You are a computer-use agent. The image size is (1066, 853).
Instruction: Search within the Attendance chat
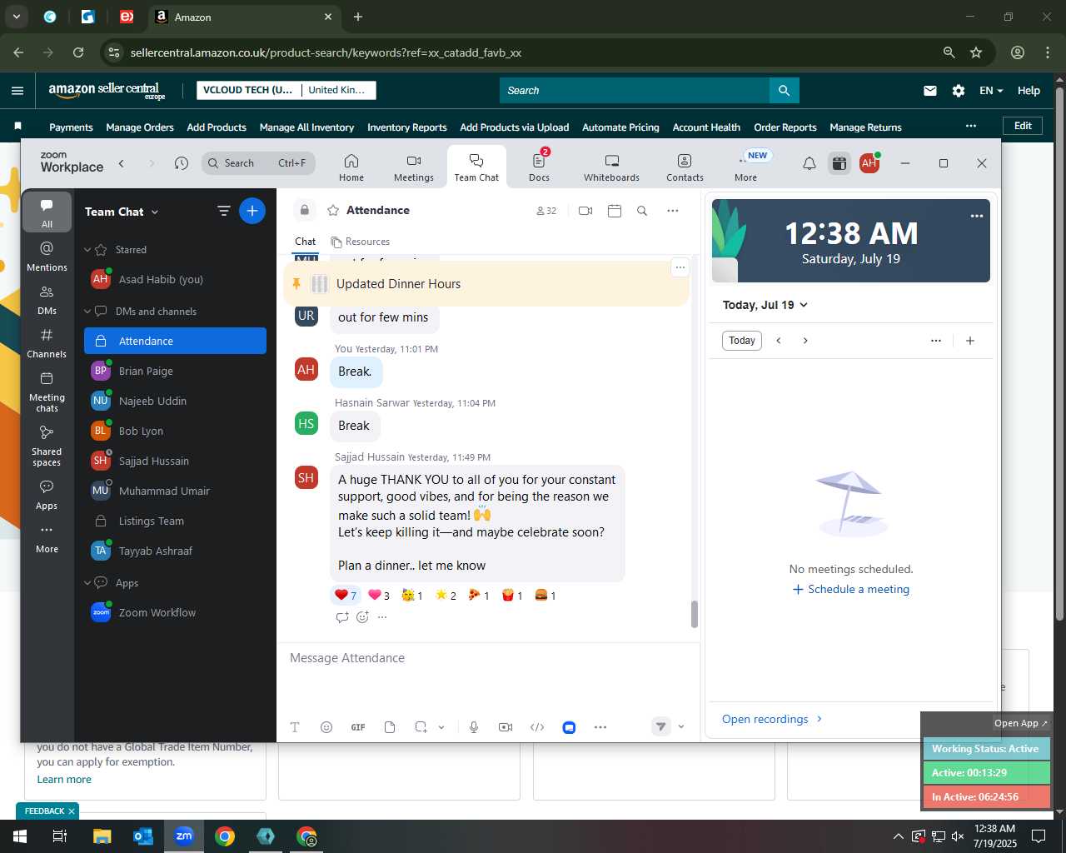click(642, 211)
